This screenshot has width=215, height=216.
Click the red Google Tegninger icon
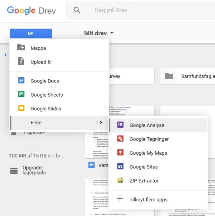tap(120, 139)
